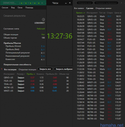Select the MNST~US position row

click(36, 91)
